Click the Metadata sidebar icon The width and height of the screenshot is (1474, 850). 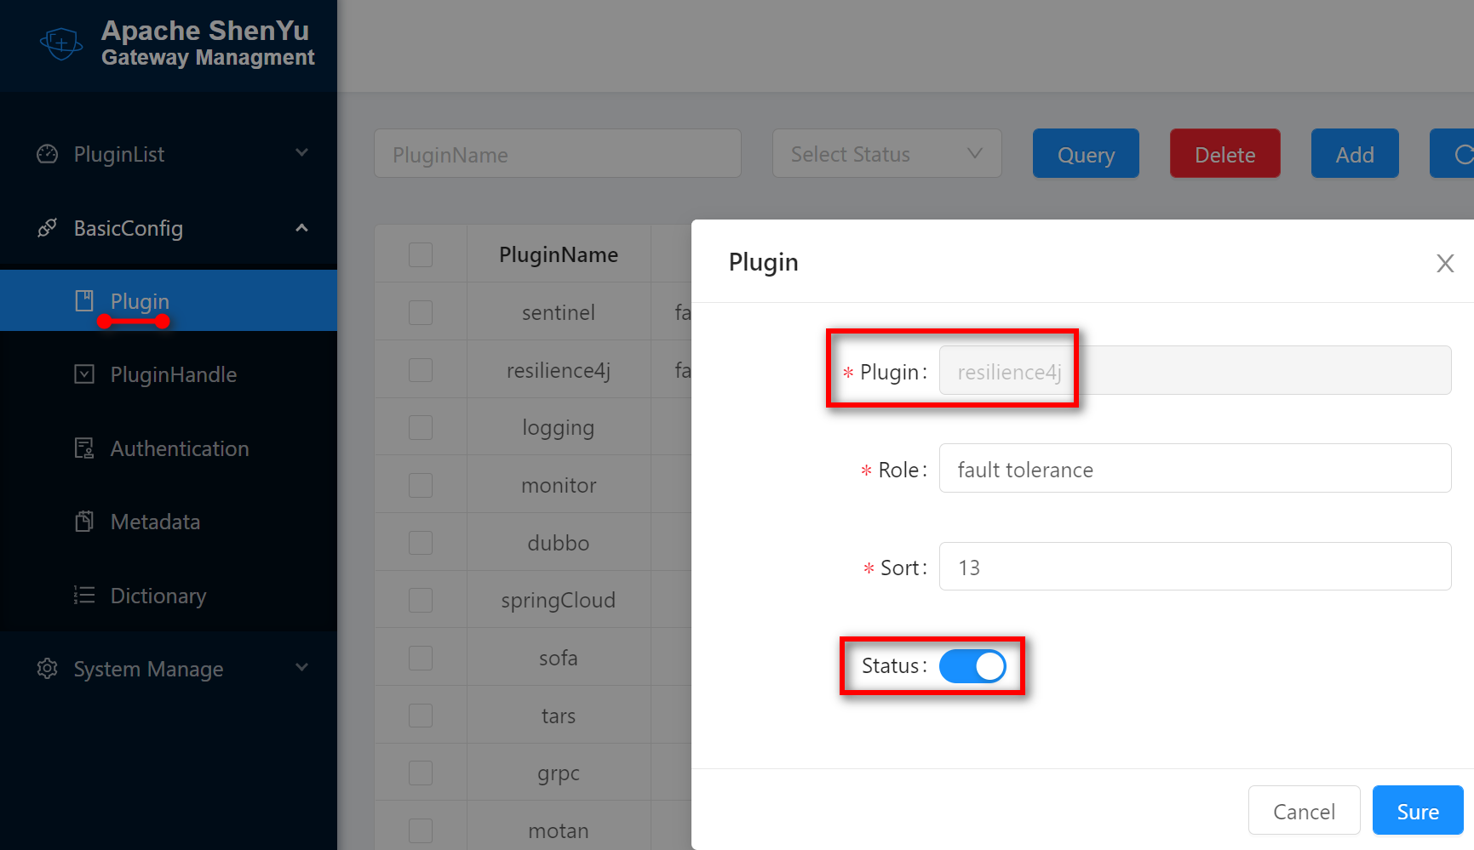point(84,522)
